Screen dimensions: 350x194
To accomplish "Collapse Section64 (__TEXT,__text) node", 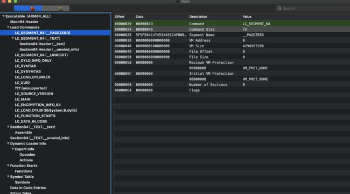I will coord(8,127).
